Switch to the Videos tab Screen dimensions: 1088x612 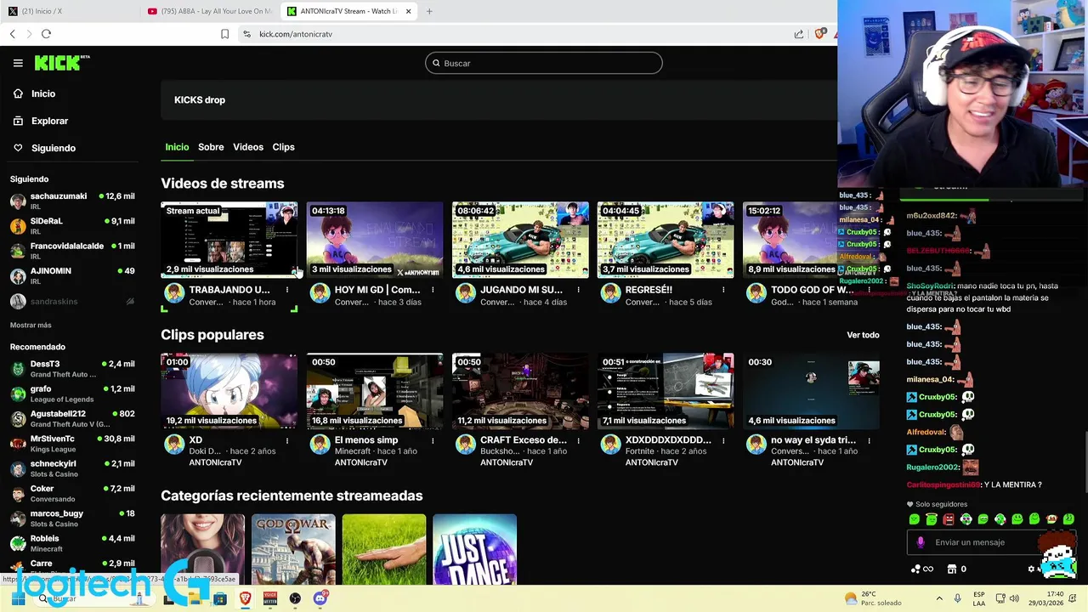(248, 147)
